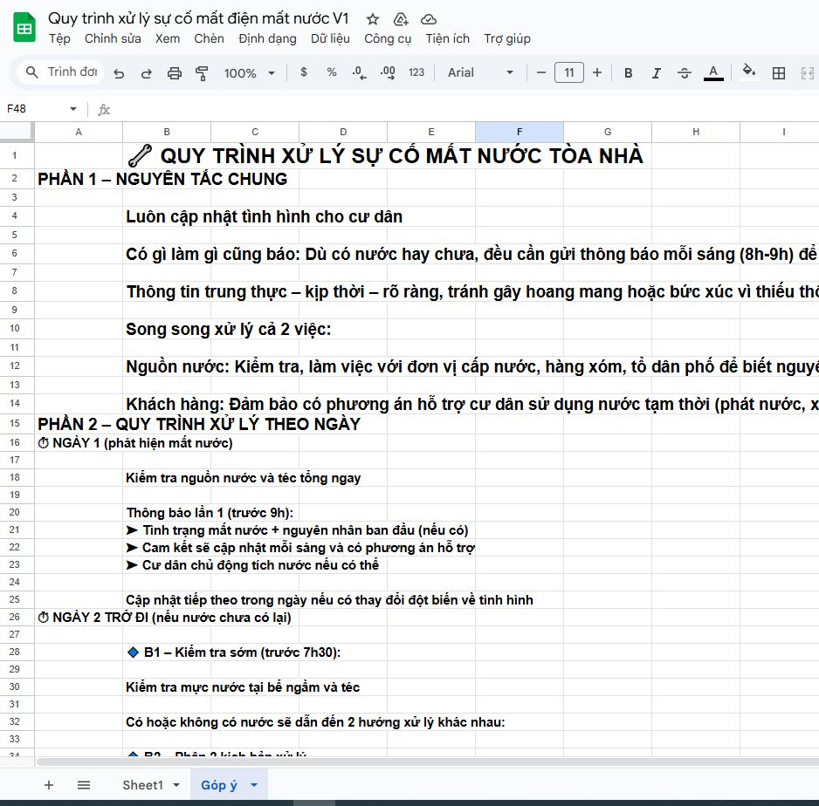Toggle italic text formatting
Image resolution: width=819 pixels, height=806 pixels.
pyautogui.click(x=656, y=73)
